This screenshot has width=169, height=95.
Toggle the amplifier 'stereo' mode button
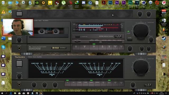pos(109,84)
